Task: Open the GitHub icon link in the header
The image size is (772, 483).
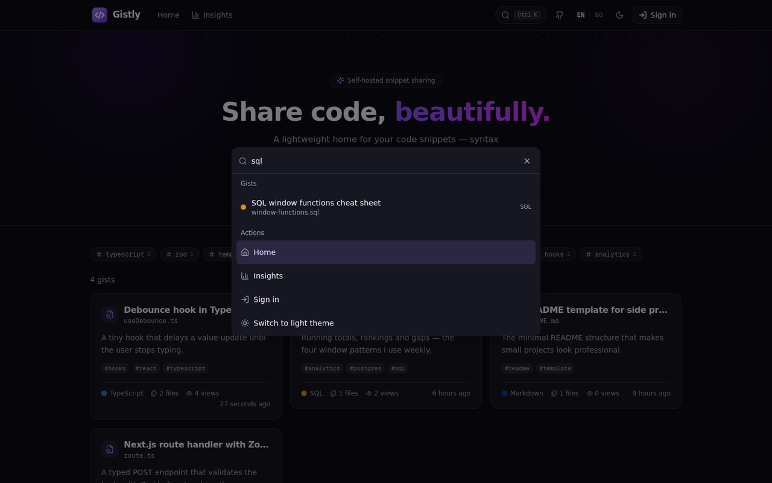Action: coord(560,15)
